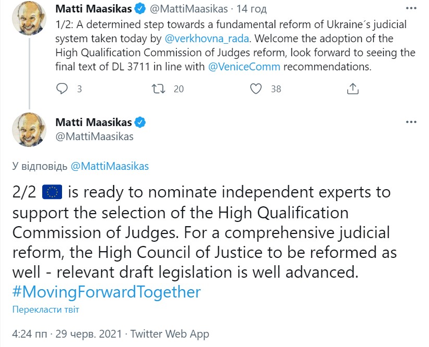Image resolution: width=429 pixels, height=347 pixels.
Task: Open share icon on first tweet
Action: click(353, 89)
